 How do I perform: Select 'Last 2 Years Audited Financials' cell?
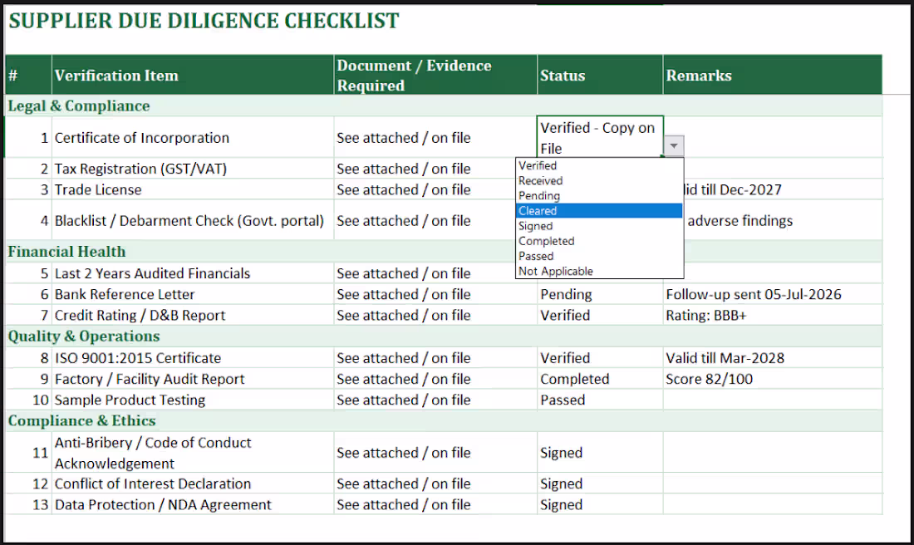click(193, 273)
